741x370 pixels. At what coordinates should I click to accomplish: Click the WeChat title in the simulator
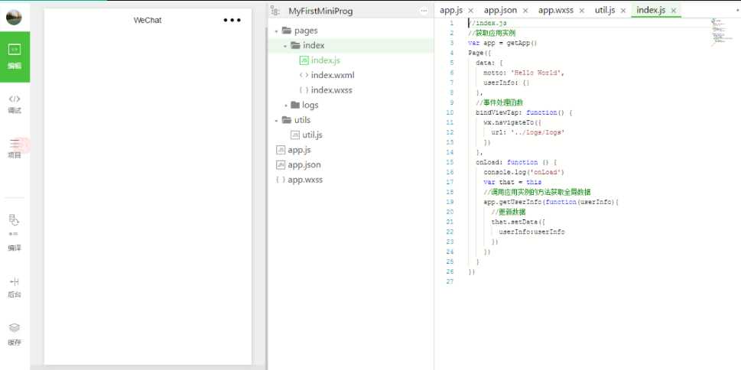148,21
